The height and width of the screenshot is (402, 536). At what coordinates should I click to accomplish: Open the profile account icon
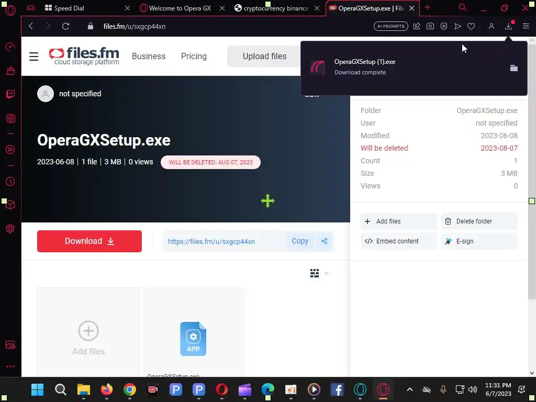[491, 26]
